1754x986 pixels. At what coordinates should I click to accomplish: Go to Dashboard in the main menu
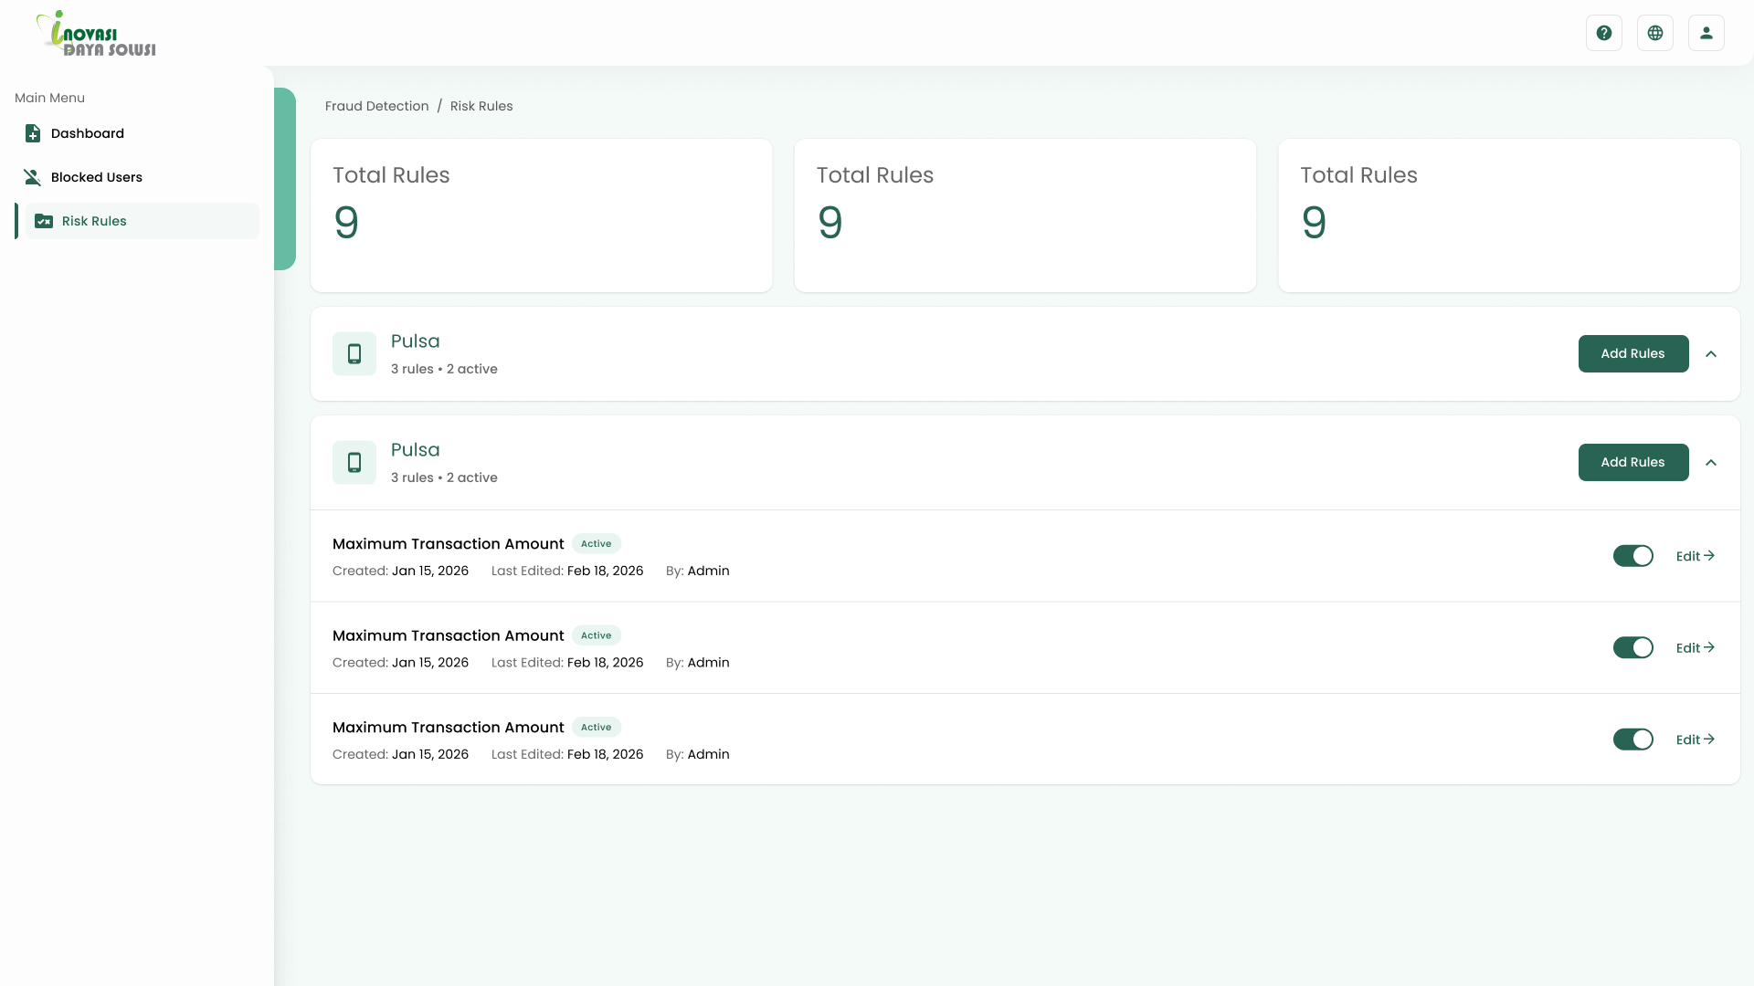(x=88, y=133)
